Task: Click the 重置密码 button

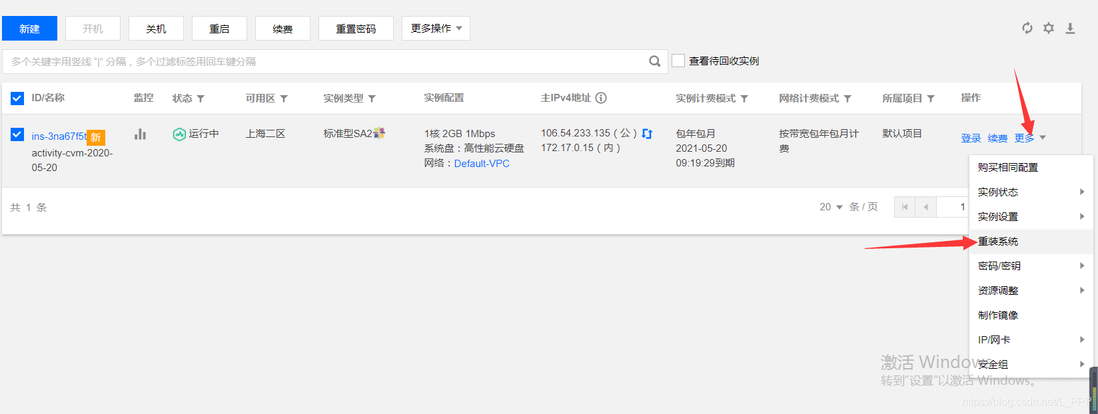Action: [x=356, y=29]
